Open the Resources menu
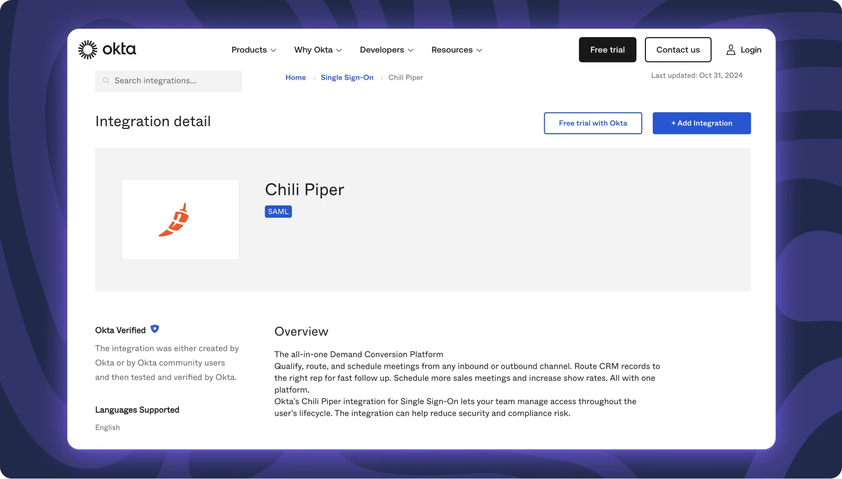842x479 pixels. point(457,50)
